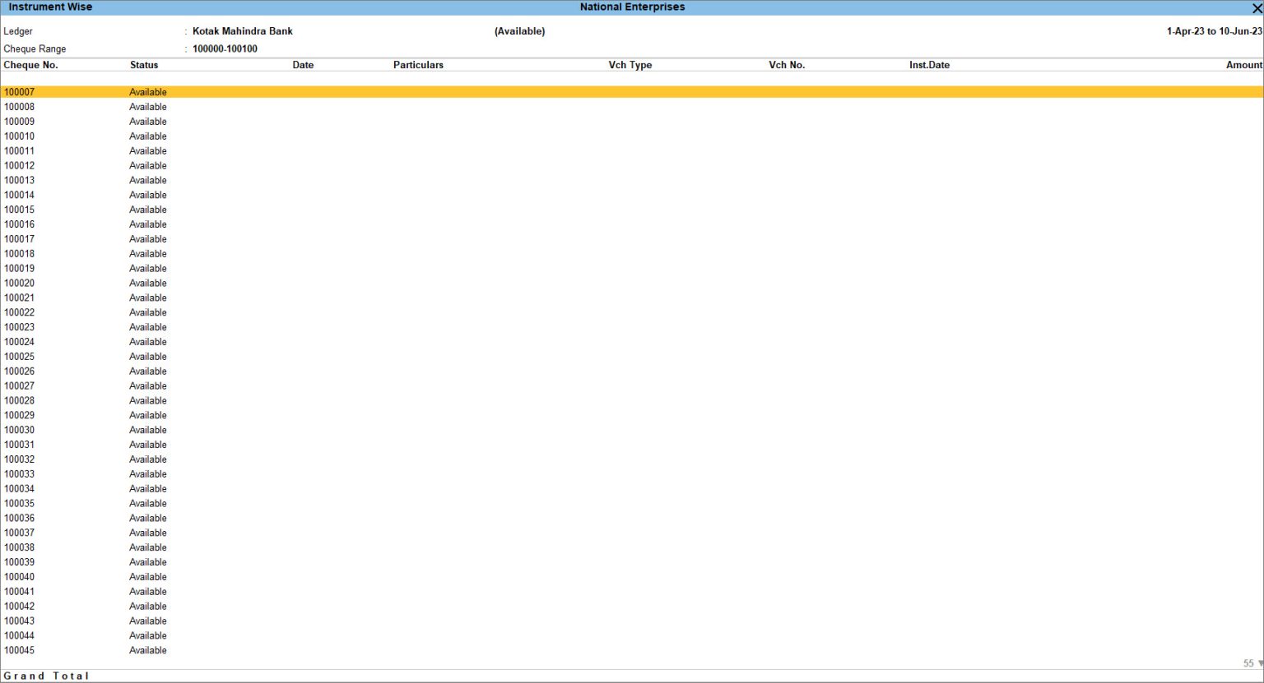The width and height of the screenshot is (1264, 683).
Task: Close the Instrument Wise report
Action: pos(1256,8)
